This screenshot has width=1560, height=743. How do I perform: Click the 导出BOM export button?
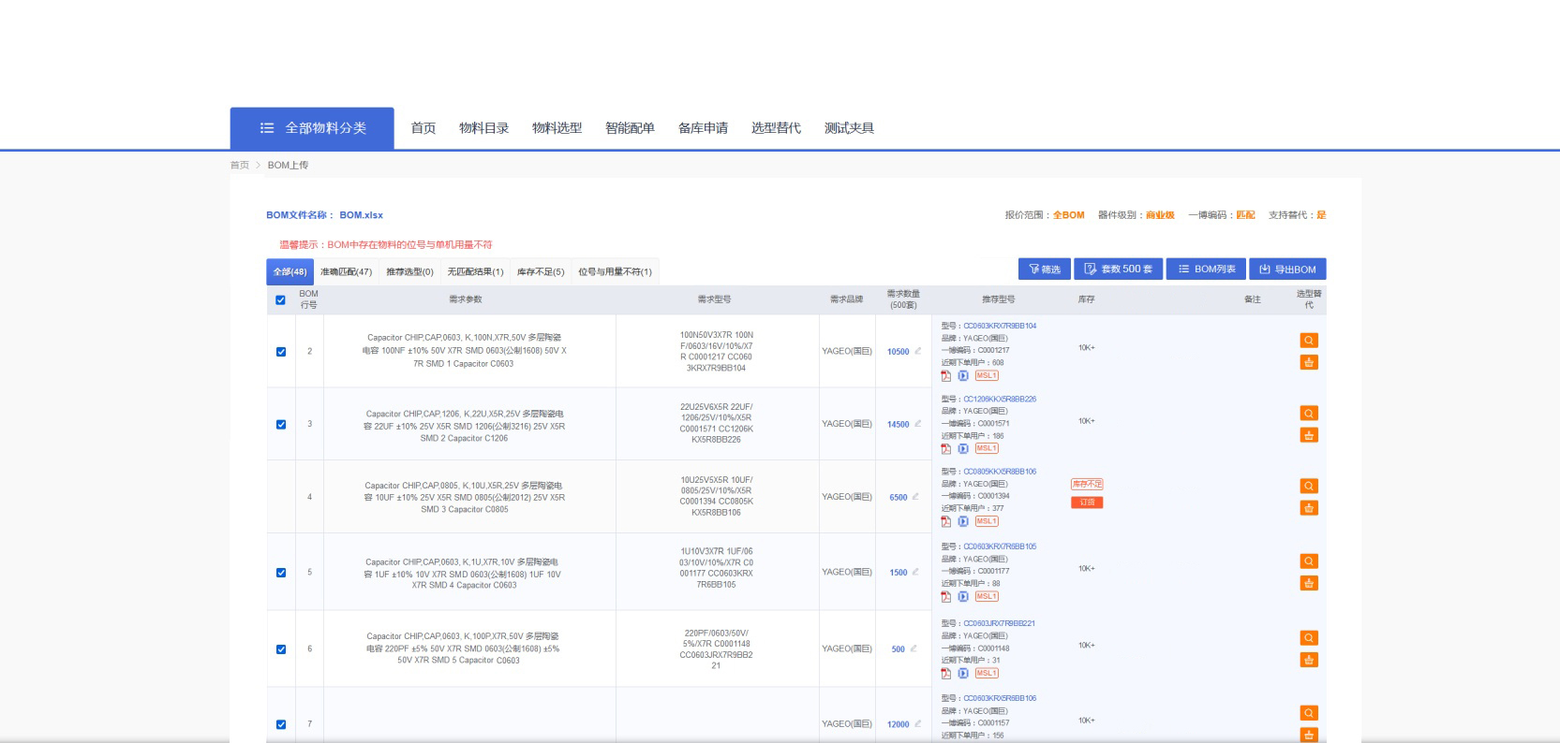coord(1286,270)
